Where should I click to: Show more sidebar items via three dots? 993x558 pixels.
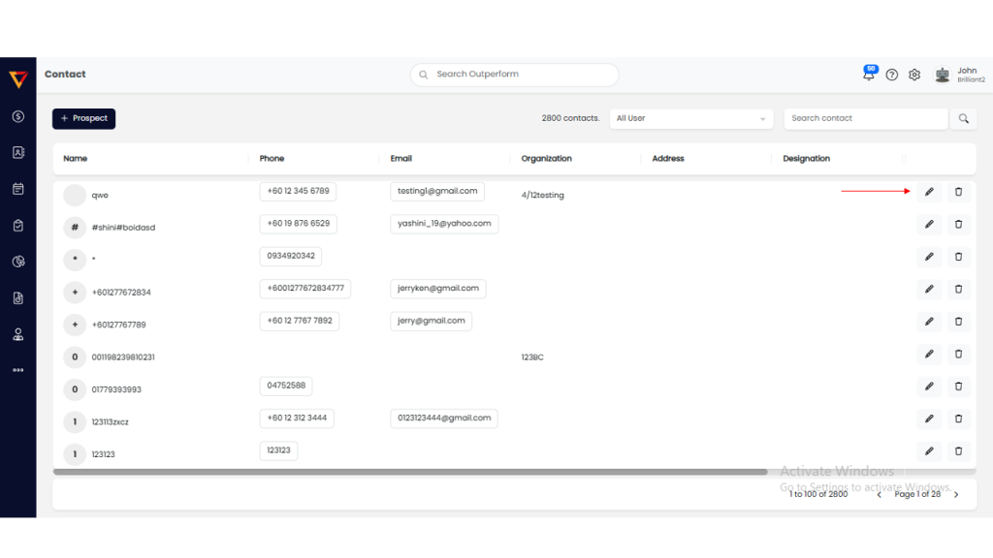coord(17,370)
